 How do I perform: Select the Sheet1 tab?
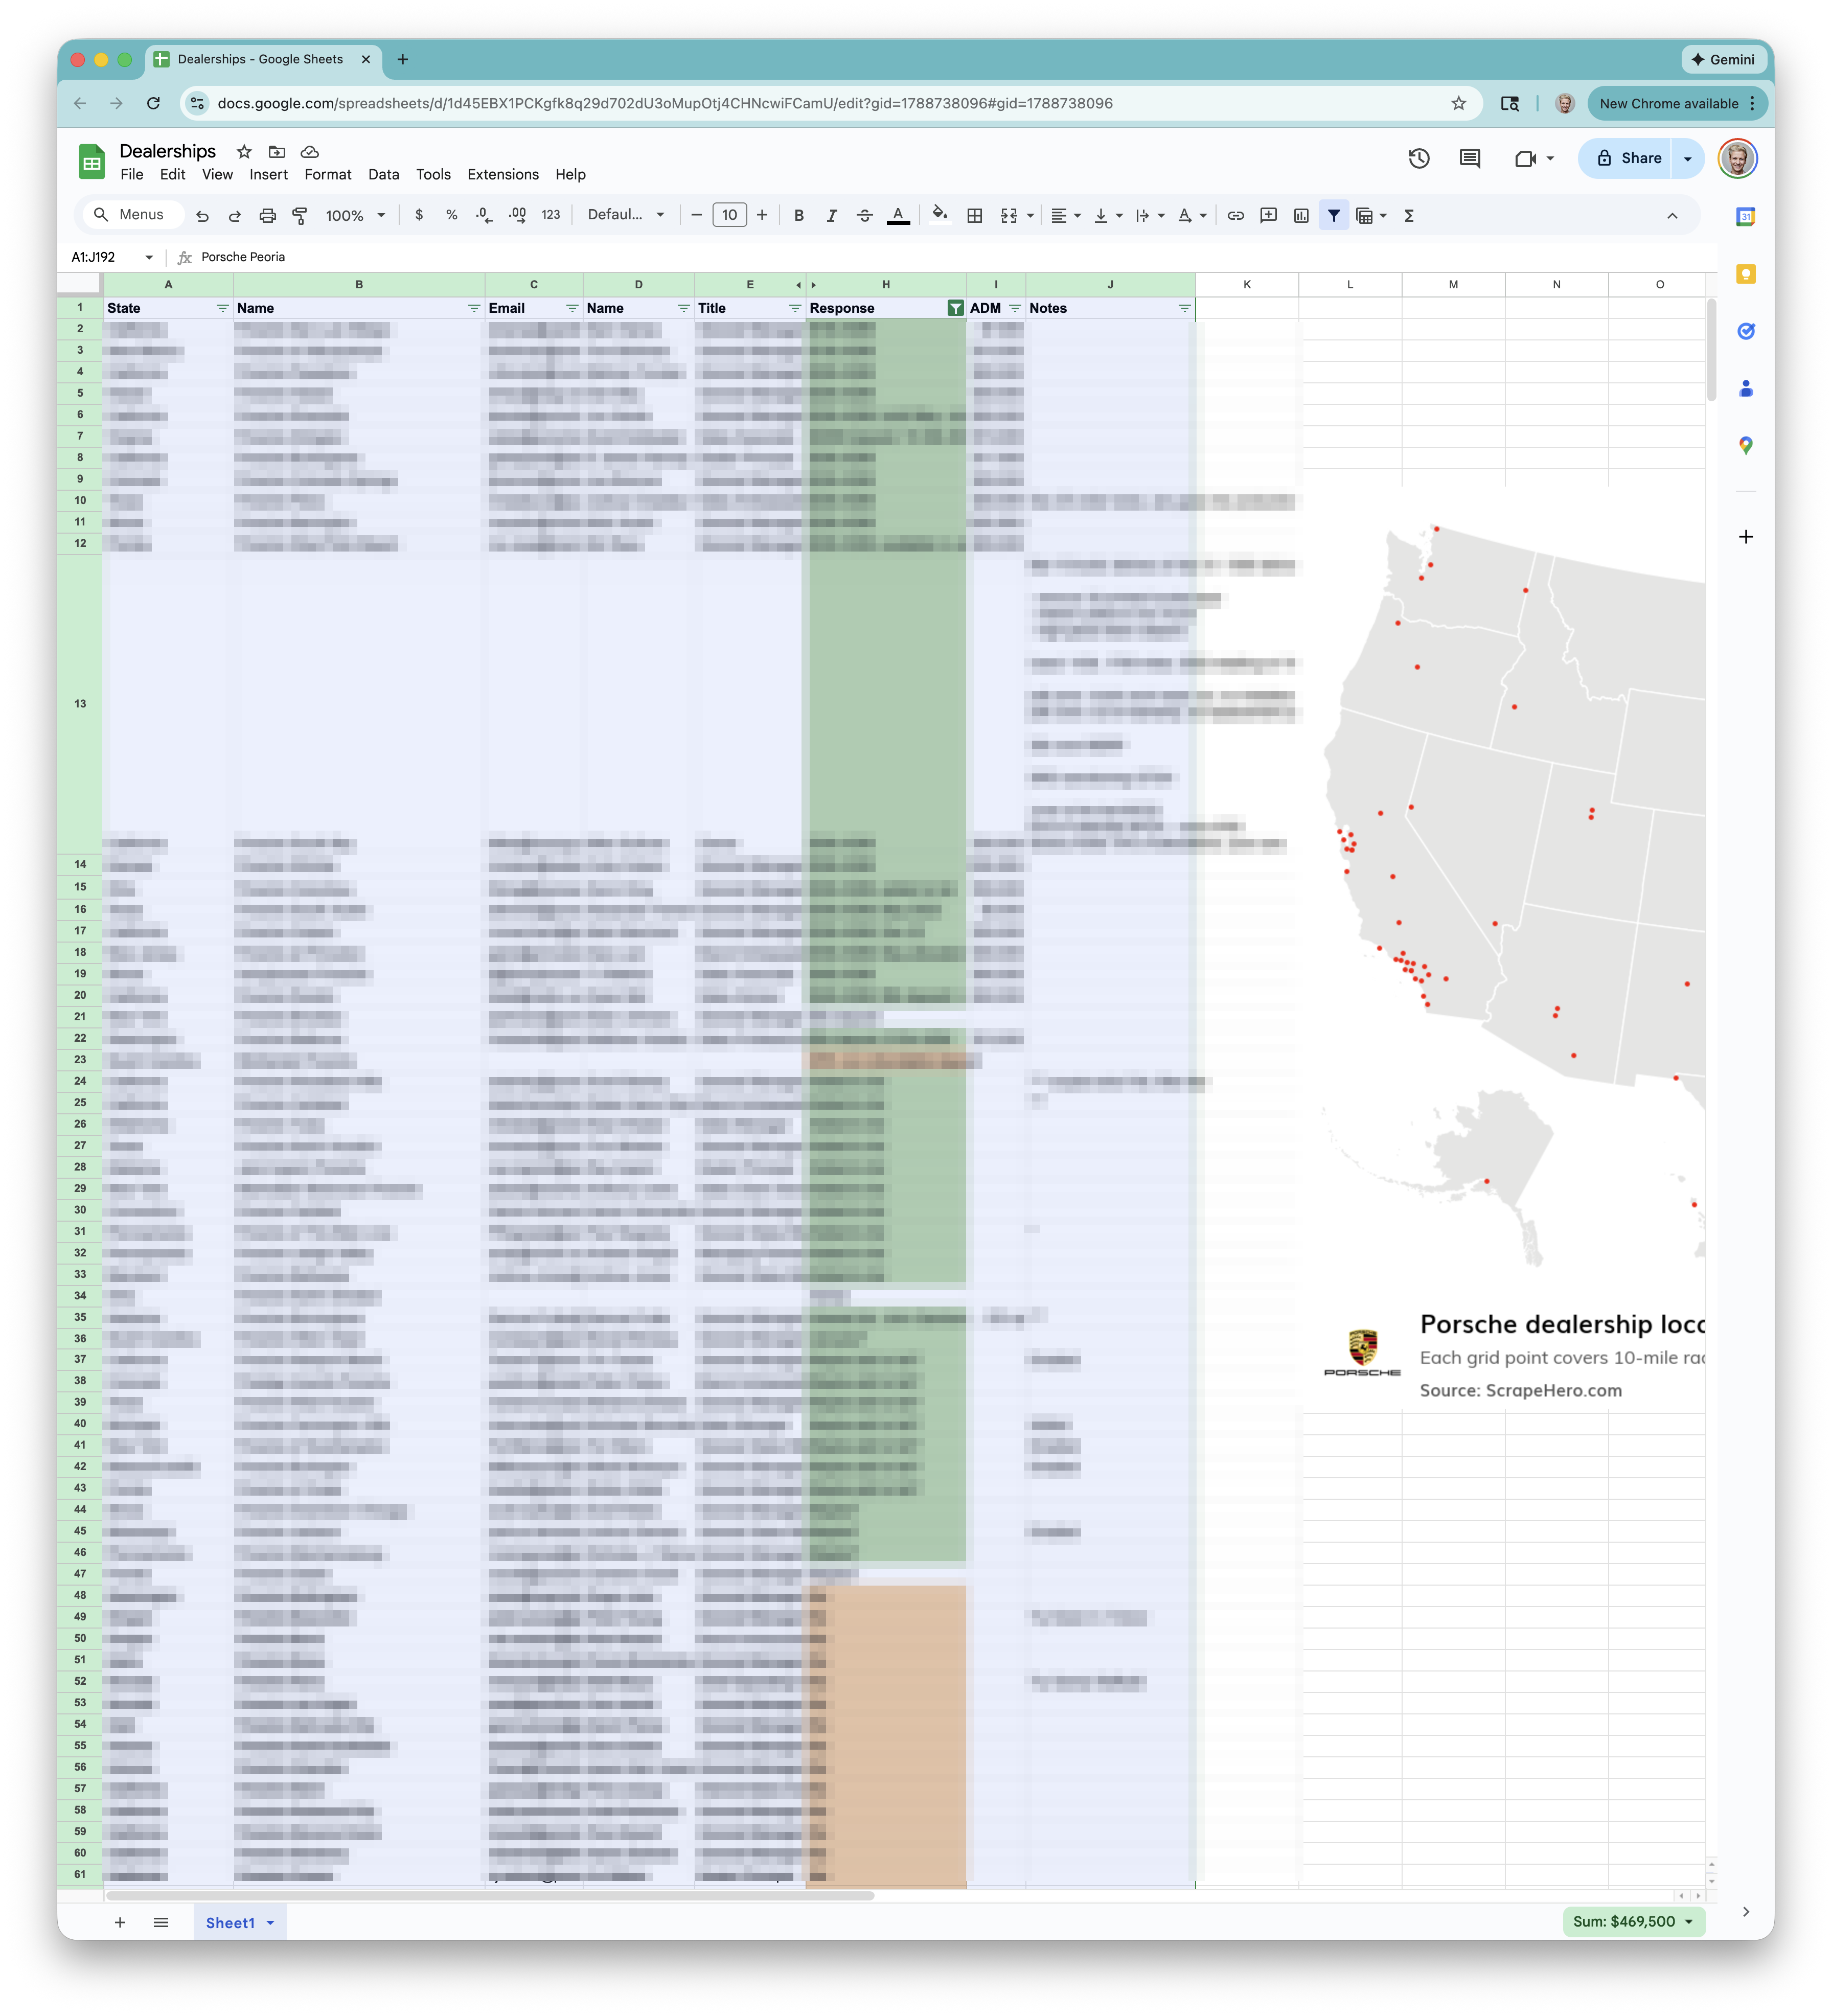click(x=240, y=1922)
